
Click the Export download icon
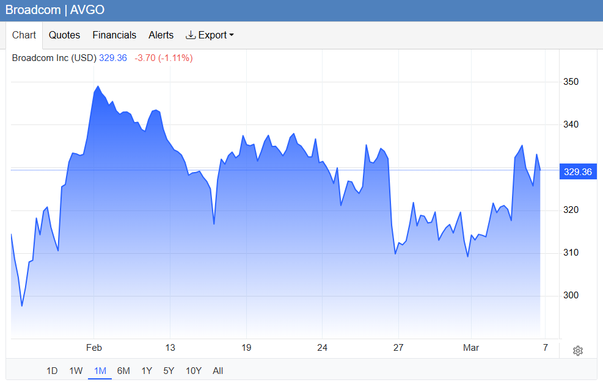pos(191,35)
